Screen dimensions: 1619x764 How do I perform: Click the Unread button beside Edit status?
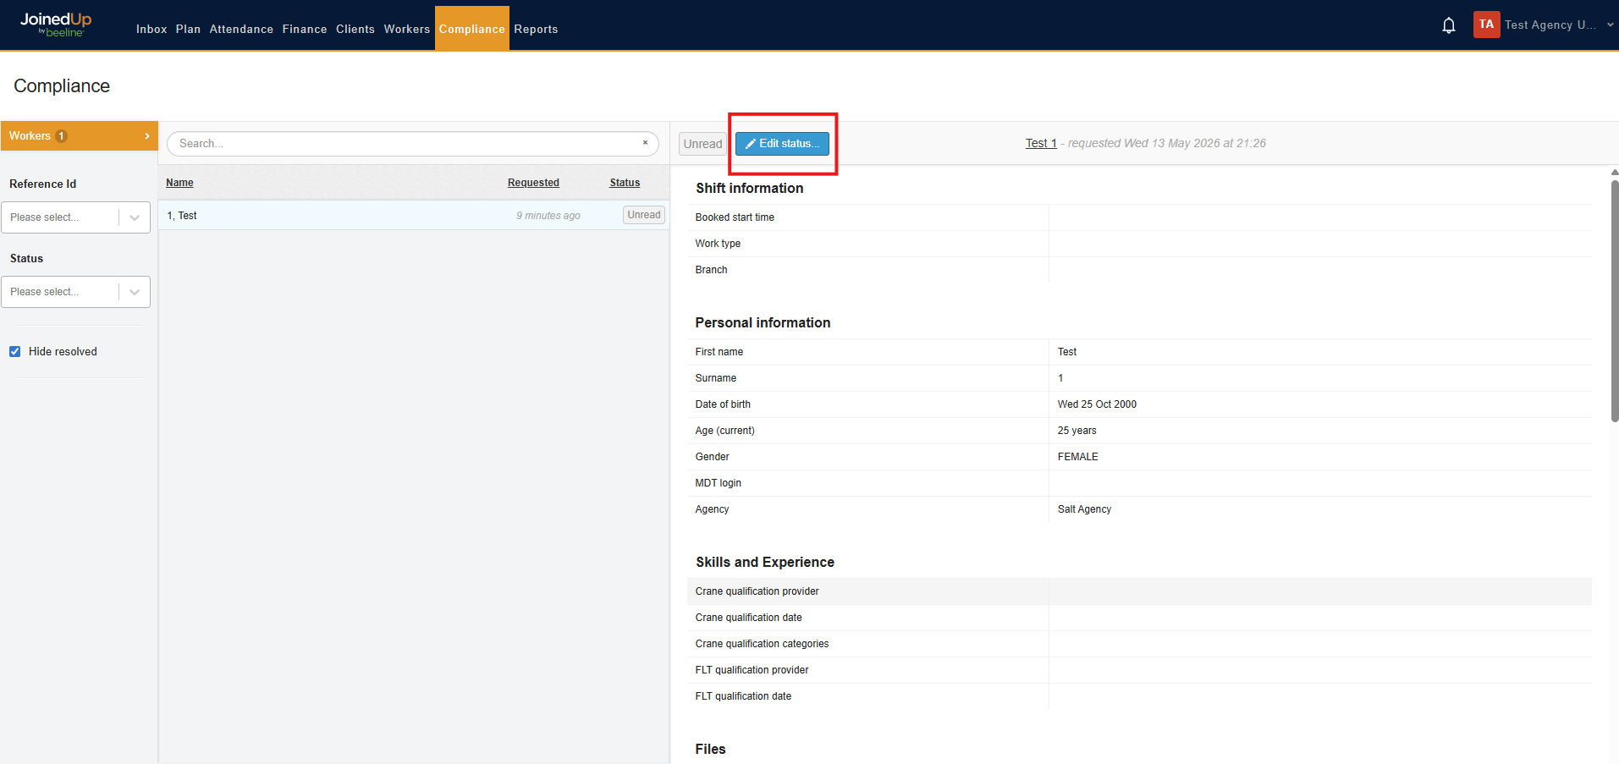(x=702, y=144)
